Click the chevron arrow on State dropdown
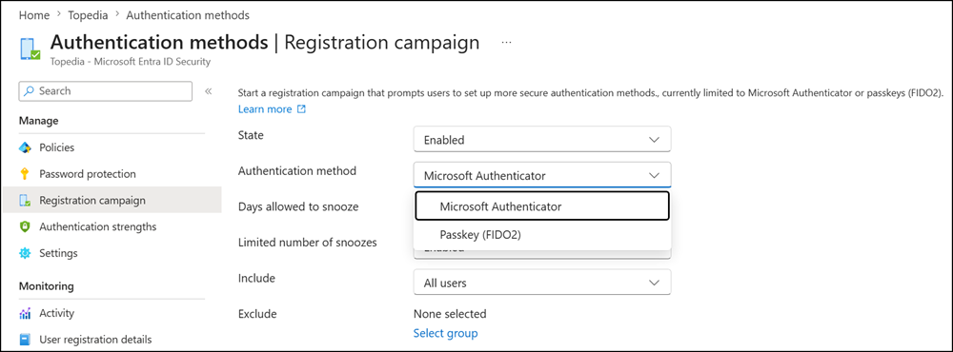Viewport: 953px width, 352px height. pos(654,140)
